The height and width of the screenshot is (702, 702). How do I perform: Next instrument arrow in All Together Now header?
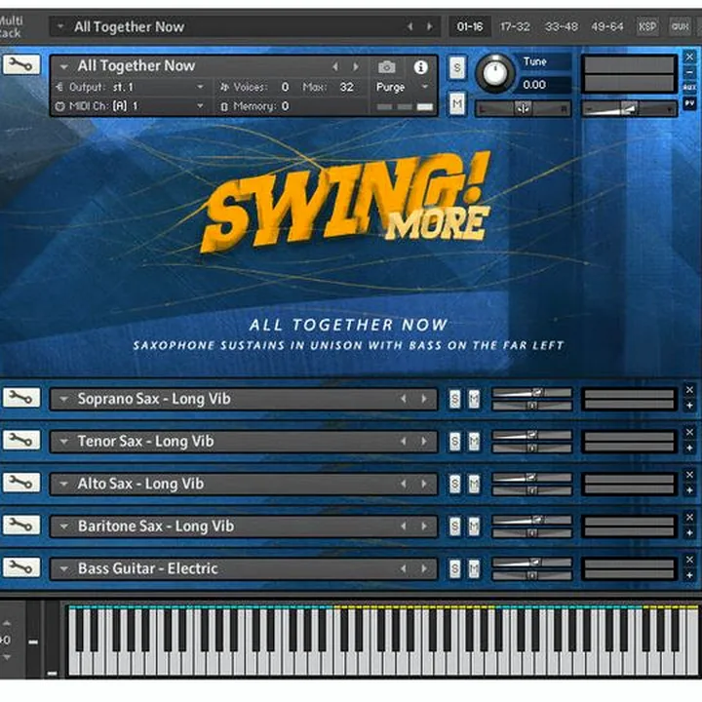[x=356, y=67]
